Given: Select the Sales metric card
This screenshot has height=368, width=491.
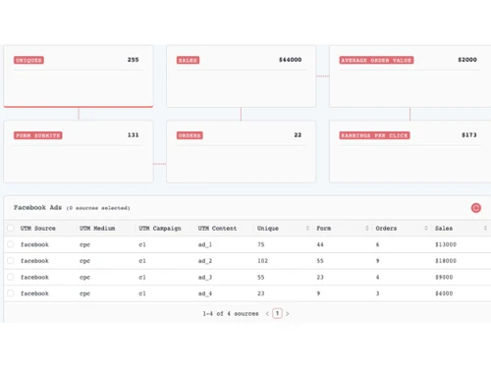Looking at the screenshot, I should tap(242, 77).
